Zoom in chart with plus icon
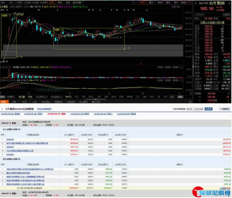Screen dimensions: 232x198 134,2
